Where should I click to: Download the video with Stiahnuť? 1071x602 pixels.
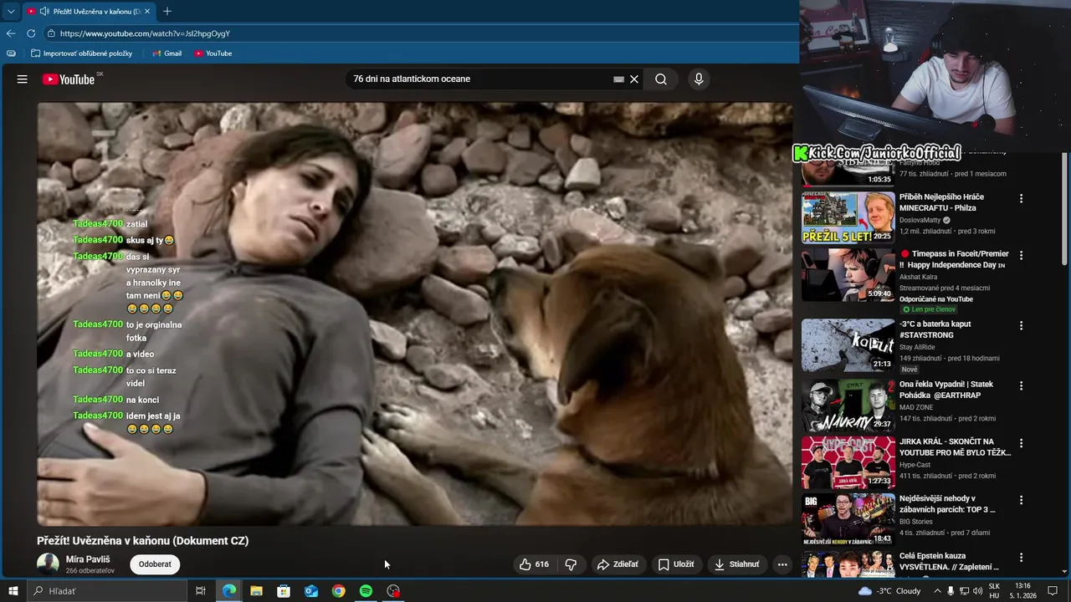(737, 564)
